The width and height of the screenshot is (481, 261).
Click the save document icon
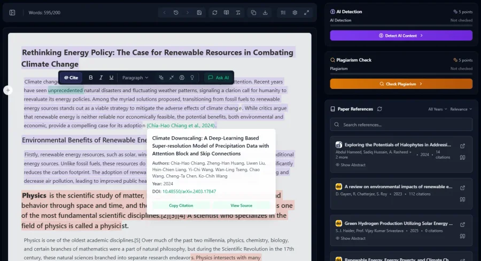(199, 12)
